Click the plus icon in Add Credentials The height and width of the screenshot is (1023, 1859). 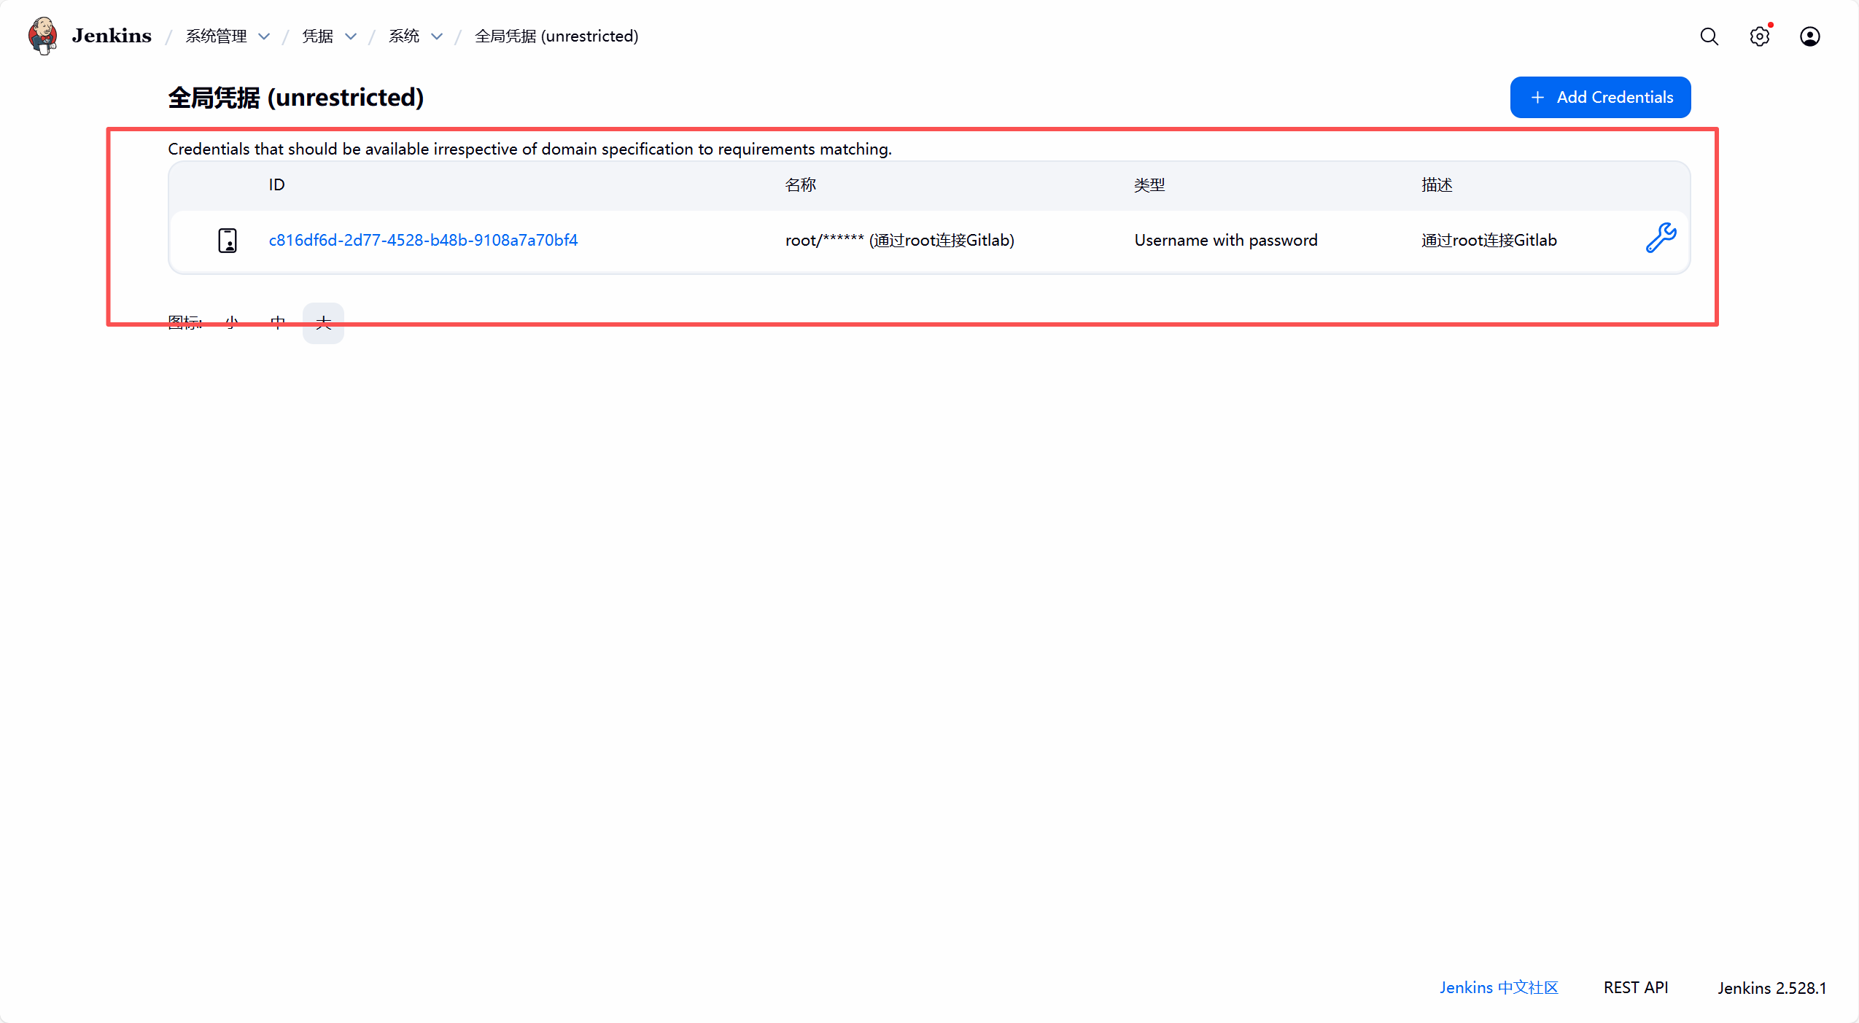1537,97
